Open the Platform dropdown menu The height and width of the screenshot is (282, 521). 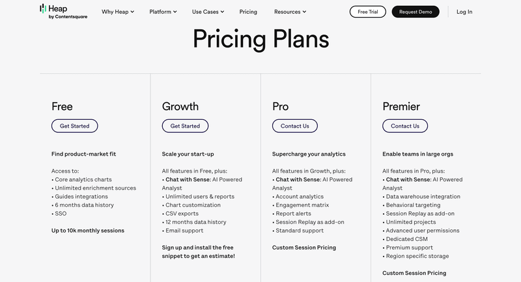tap(163, 12)
